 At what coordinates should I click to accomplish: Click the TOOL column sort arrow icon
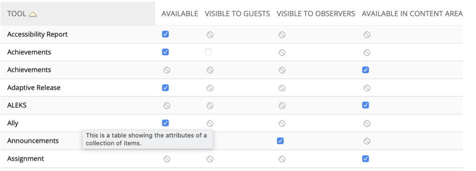[33, 14]
